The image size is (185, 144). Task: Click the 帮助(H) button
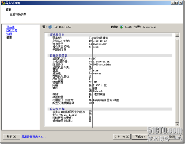[11, 137]
